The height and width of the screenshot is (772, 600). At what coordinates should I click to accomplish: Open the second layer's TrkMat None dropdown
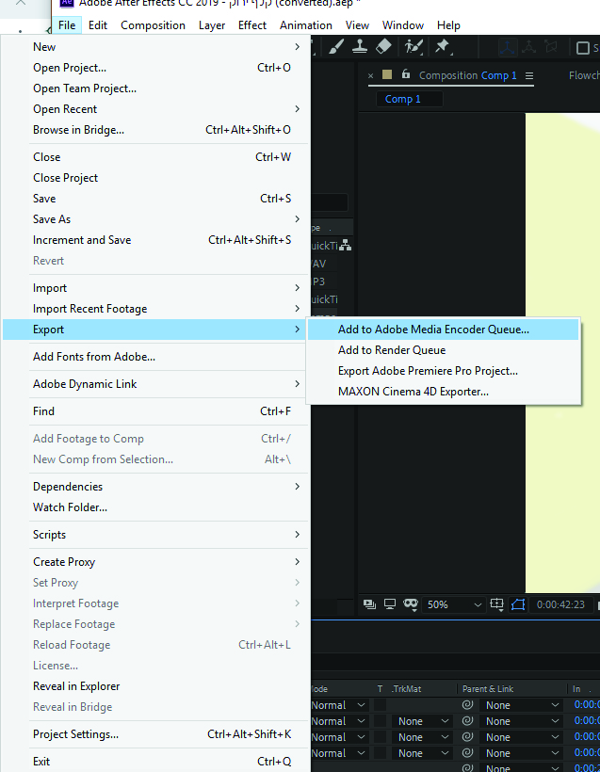pyautogui.click(x=423, y=721)
